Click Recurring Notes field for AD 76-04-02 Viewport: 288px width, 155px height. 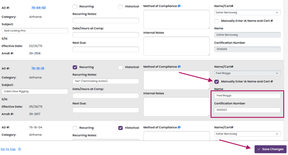click(106, 20)
